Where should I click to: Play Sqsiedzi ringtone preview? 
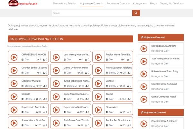(14, 96)
